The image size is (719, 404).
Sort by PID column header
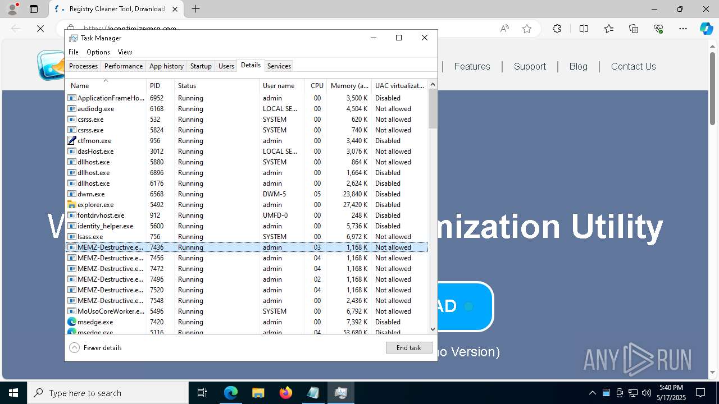pos(160,86)
